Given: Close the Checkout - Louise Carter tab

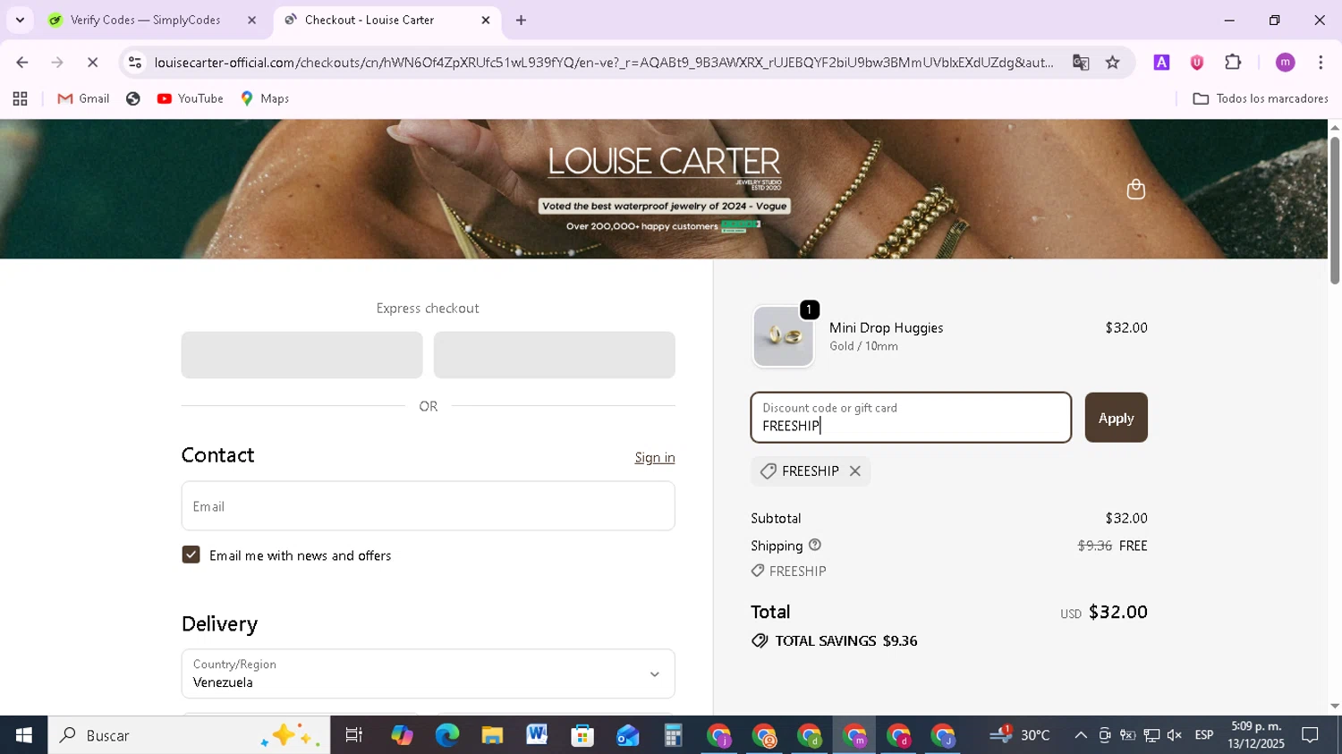Looking at the screenshot, I should [x=486, y=20].
